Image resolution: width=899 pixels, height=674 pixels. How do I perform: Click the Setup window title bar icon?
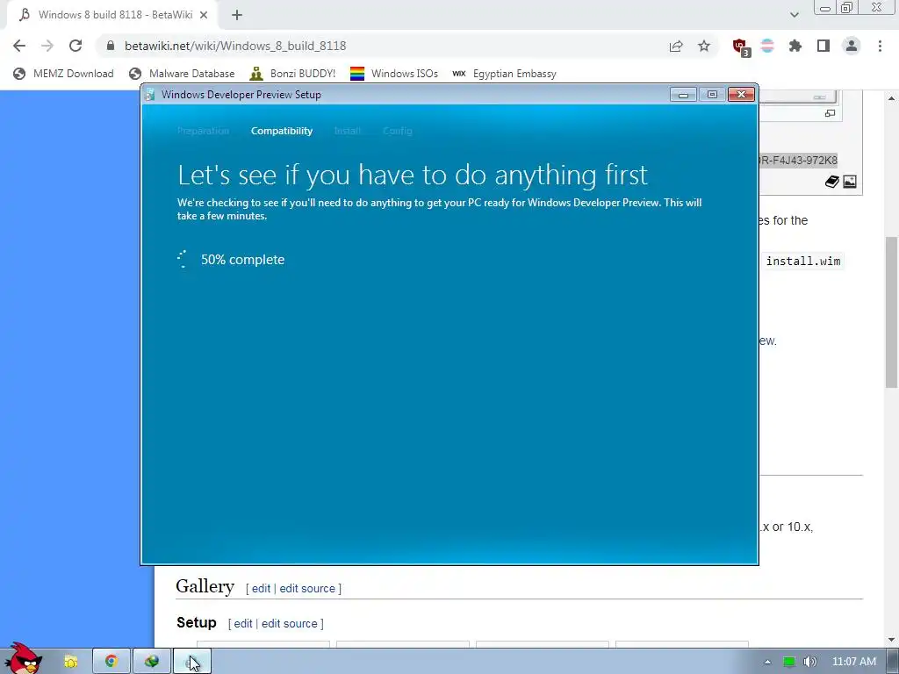(x=150, y=95)
